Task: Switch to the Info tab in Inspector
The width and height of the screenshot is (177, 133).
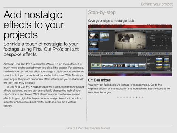Action: click(x=163, y=30)
